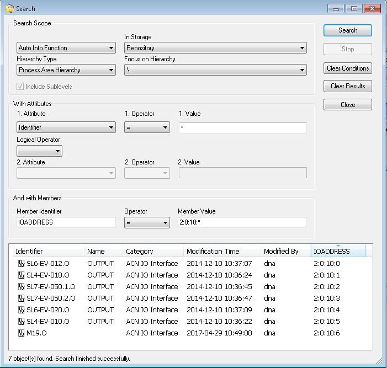Open the 2. Operator dropdown

147,173
